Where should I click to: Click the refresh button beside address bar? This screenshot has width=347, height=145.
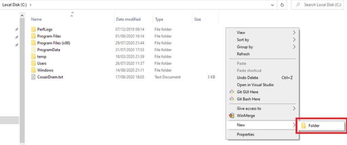coord(282,5)
